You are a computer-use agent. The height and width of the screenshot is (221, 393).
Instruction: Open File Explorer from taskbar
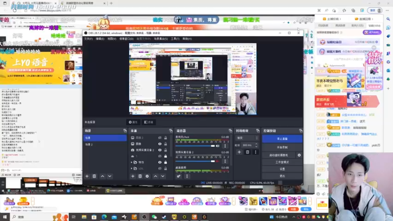[x=84, y=217]
